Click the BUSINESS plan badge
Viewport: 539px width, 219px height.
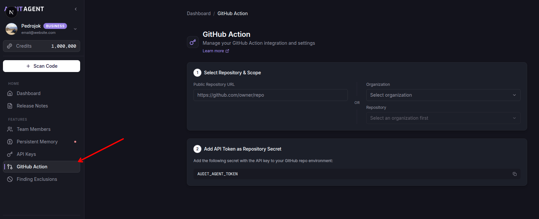pyautogui.click(x=55, y=26)
